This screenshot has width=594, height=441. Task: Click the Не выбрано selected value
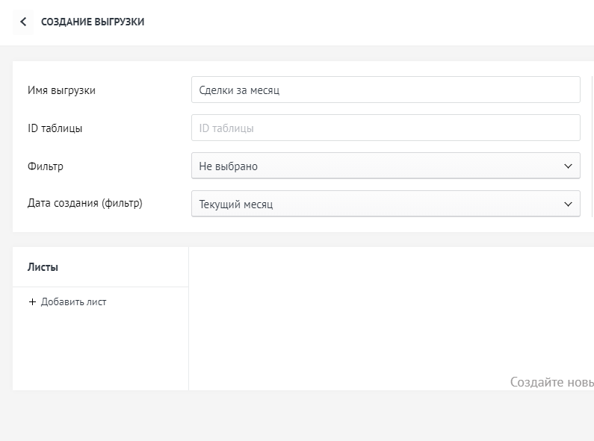pyautogui.click(x=229, y=166)
